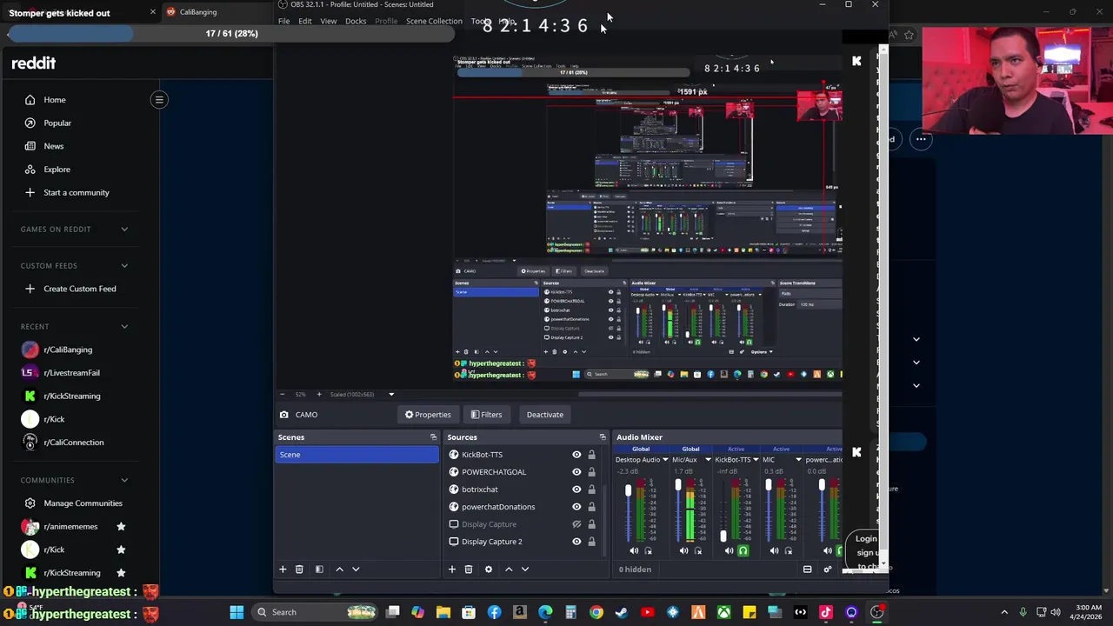Mute the KickBot-TTS channel speaker icon
The height and width of the screenshot is (626, 1113).
point(729,550)
